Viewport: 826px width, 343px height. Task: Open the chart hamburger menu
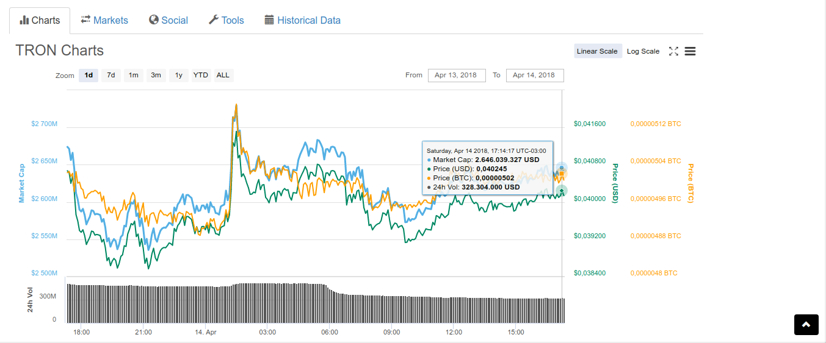click(690, 51)
